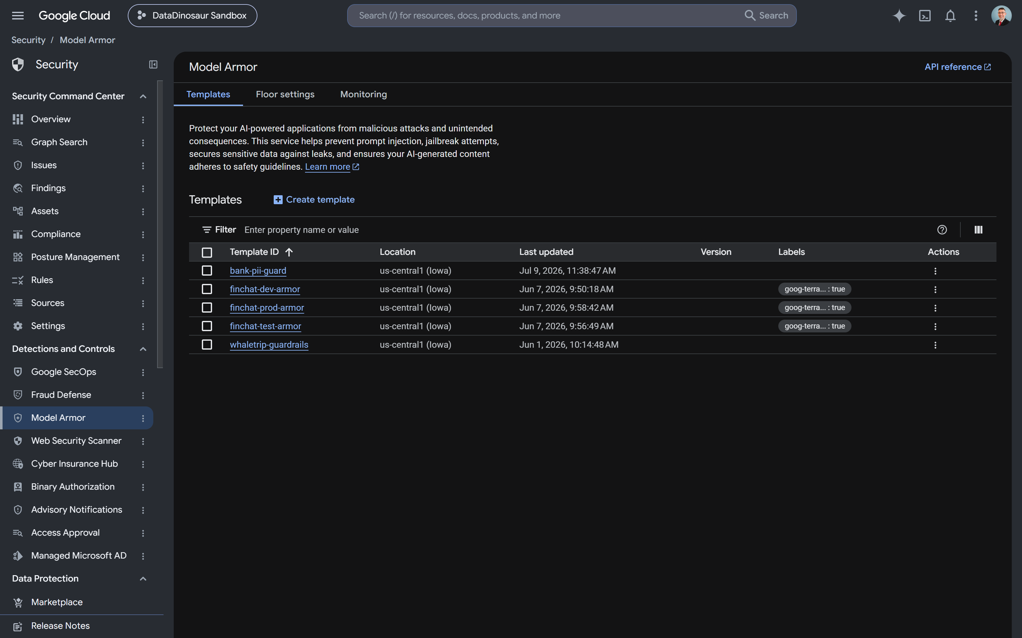
Task: Select the bank-pii-guard row checkbox
Action: click(207, 271)
